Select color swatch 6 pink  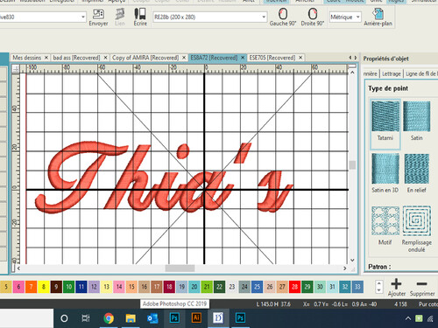point(18,287)
